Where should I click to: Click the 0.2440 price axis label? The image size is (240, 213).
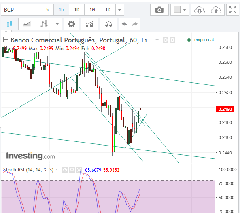tap(225, 153)
